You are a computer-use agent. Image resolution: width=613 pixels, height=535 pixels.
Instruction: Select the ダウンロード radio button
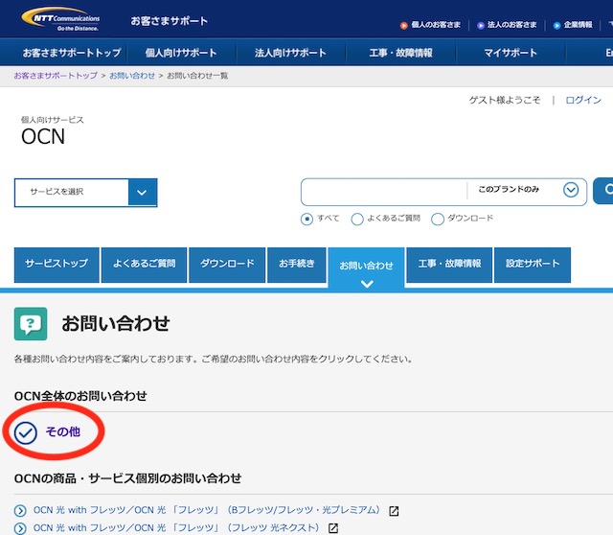click(438, 220)
